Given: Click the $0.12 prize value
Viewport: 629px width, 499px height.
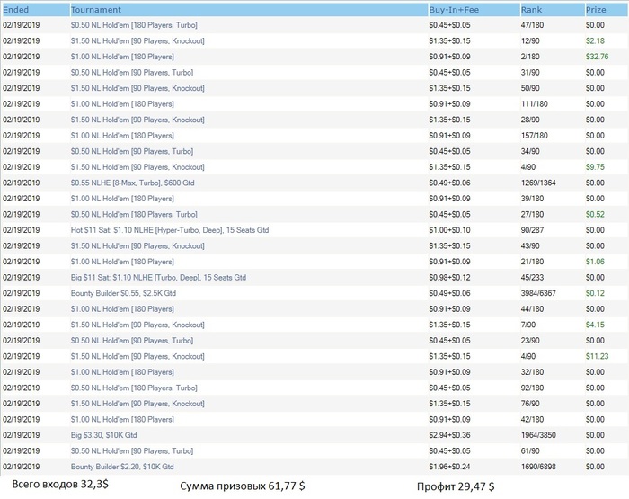Looking at the screenshot, I should [x=595, y=293].
